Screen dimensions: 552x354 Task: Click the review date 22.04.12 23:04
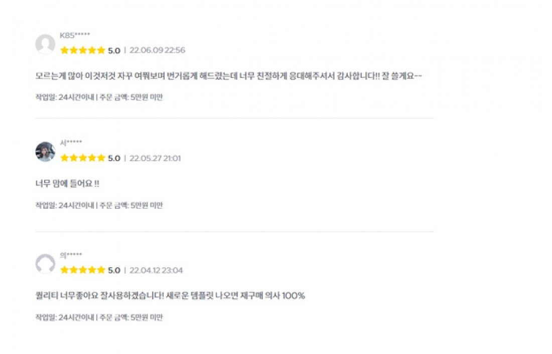(x=156, y=270)
